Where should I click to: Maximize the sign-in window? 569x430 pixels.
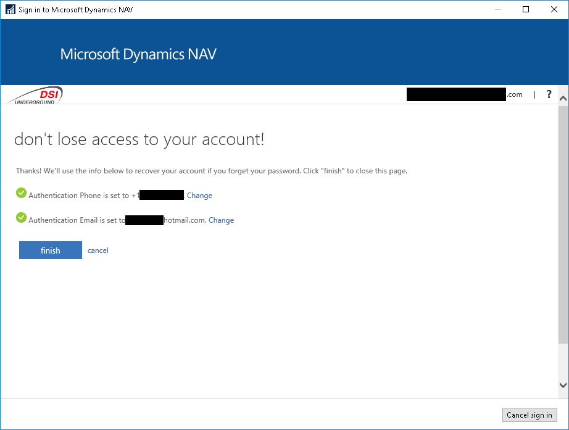pos(525,9)
